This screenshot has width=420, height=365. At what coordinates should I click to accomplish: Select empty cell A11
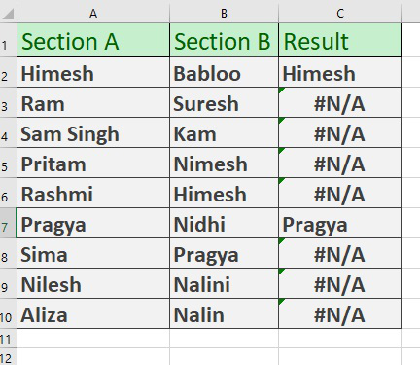93,339
